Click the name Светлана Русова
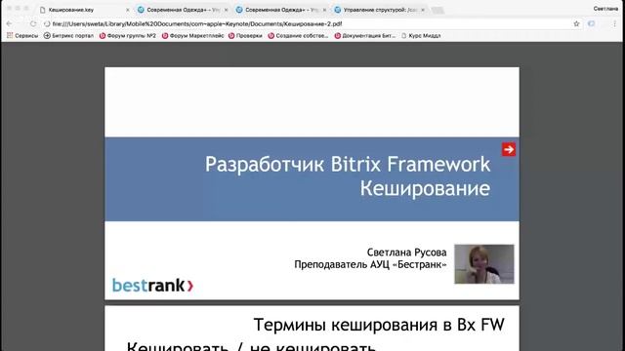The width and height of the screenshot is (625, 351). tap(406, 253)
